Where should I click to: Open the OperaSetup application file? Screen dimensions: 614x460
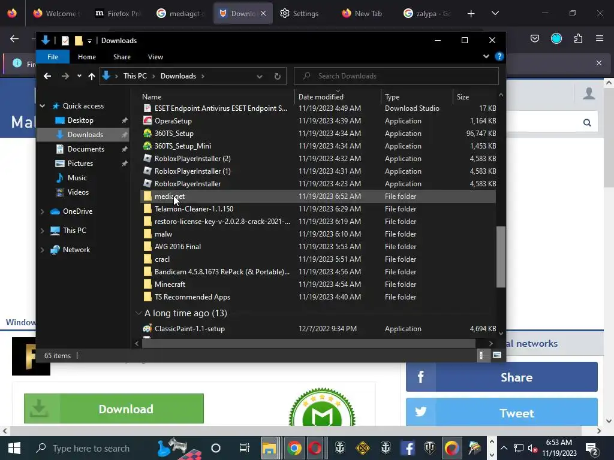(173, 121)
